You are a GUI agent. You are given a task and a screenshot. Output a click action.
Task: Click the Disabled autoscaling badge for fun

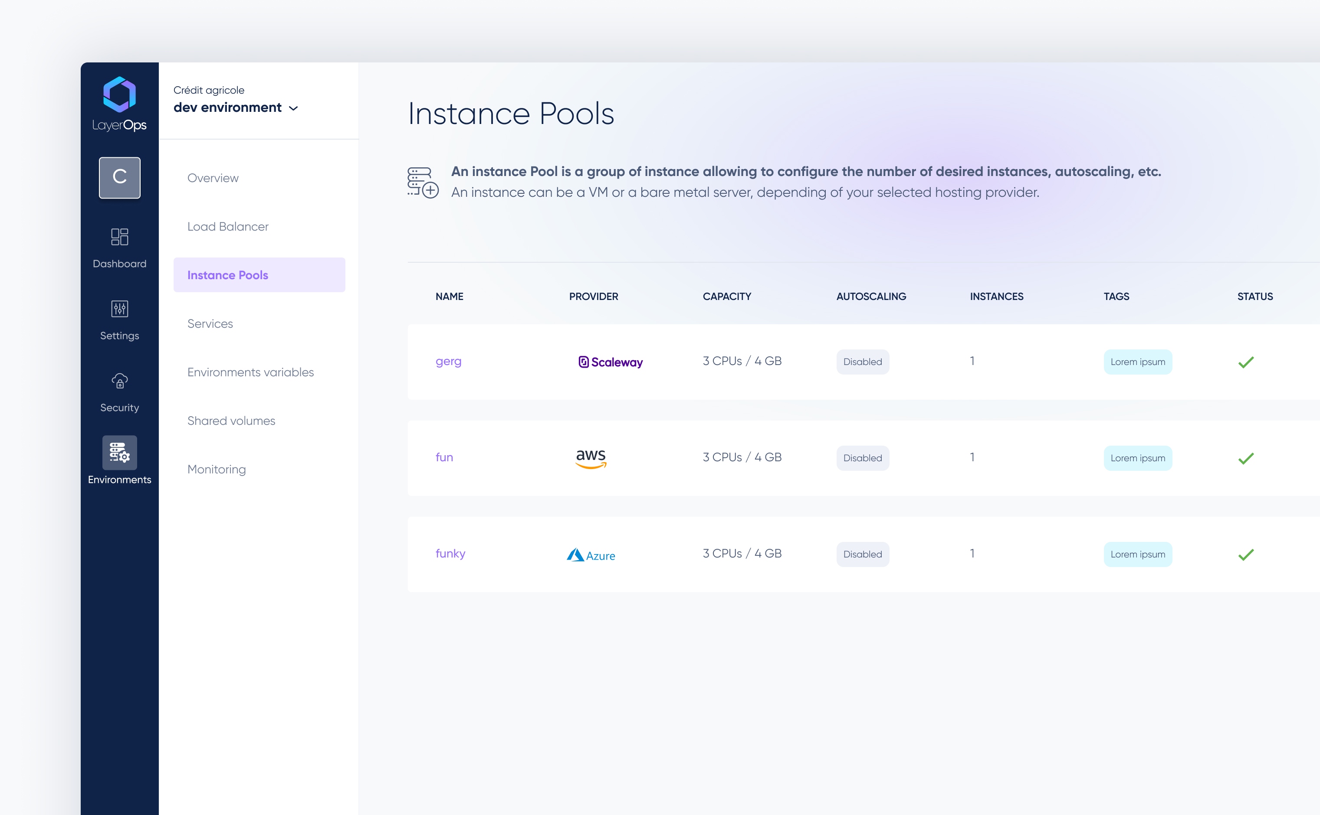pos(862,458)
